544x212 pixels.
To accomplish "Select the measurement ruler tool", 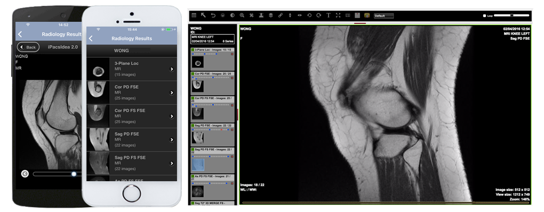I will tap(252, 15).
